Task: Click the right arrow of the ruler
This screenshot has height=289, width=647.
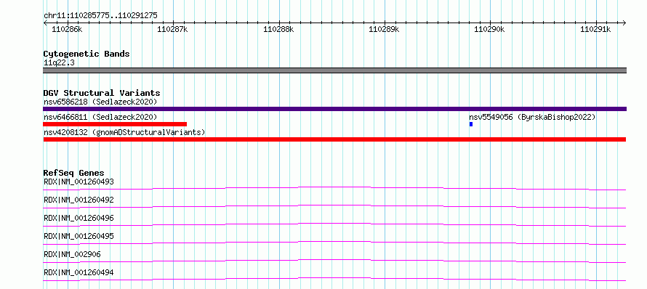Action: 624,23
